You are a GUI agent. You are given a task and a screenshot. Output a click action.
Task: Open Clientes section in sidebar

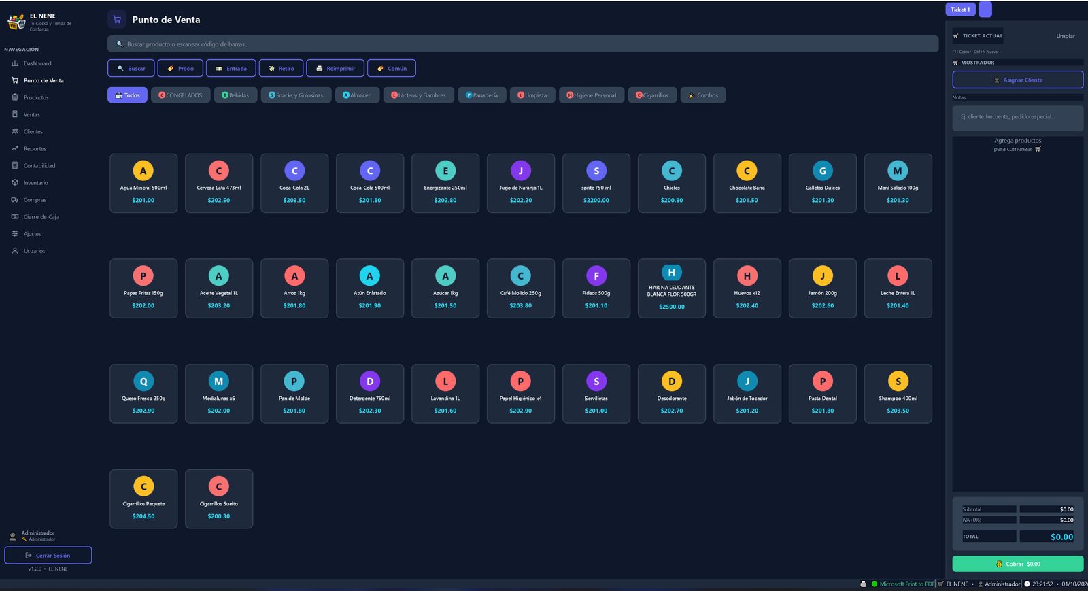pos(33,131)
